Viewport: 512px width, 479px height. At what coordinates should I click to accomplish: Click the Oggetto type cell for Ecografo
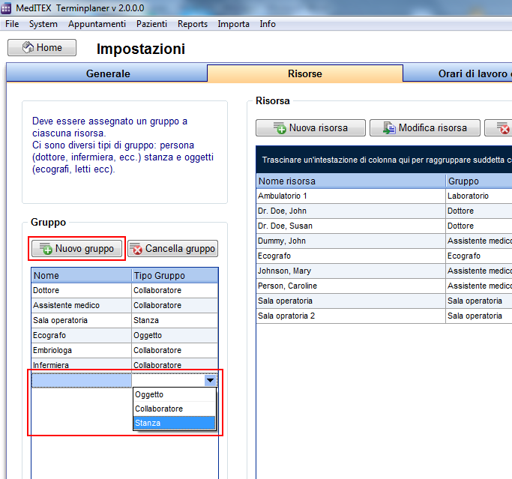click(175, 335)
